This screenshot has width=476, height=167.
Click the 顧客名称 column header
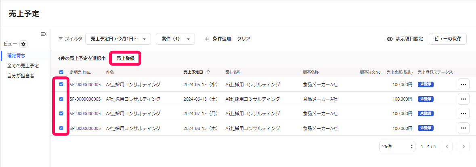click(x=311, y=72)
